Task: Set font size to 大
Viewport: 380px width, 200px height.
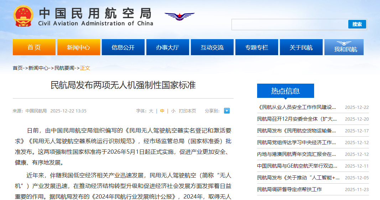Action: pyautogui.click(x=151, y=111)
